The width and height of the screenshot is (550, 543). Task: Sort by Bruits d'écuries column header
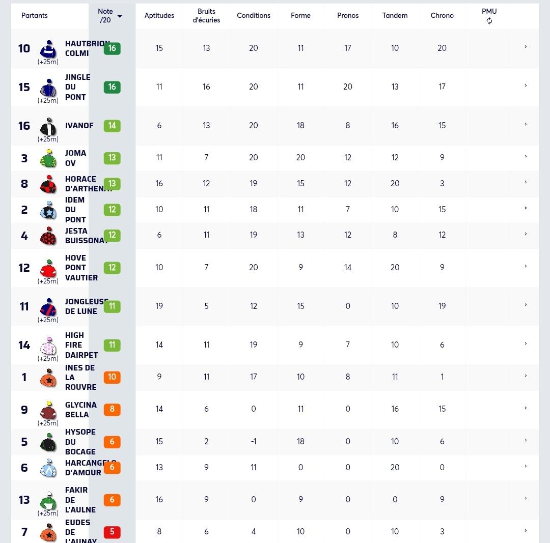click(x=206, y=16)
